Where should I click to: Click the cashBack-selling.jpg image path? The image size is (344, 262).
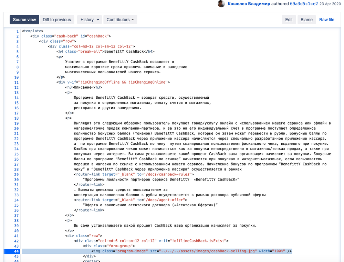[x=208, y=251]
